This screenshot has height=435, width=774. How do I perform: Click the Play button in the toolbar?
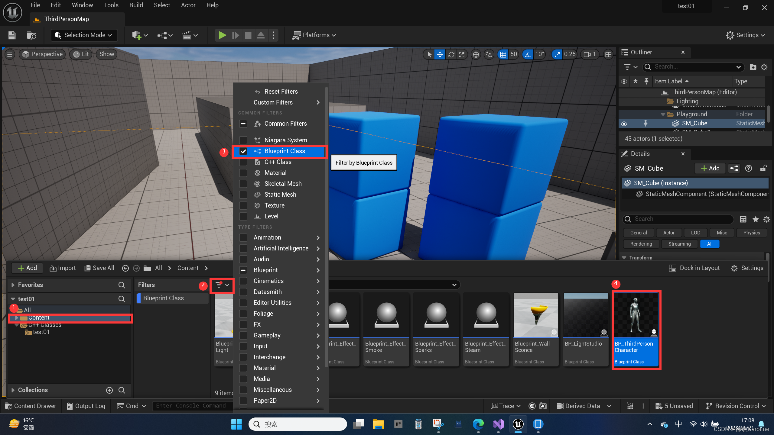(x=223, y=35)
